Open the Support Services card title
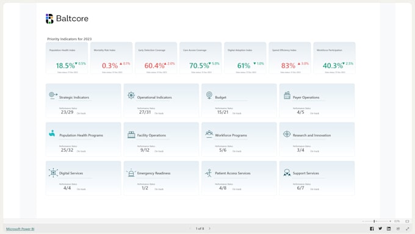This screenshot has height=234, width=415. [x=306, y=173]
